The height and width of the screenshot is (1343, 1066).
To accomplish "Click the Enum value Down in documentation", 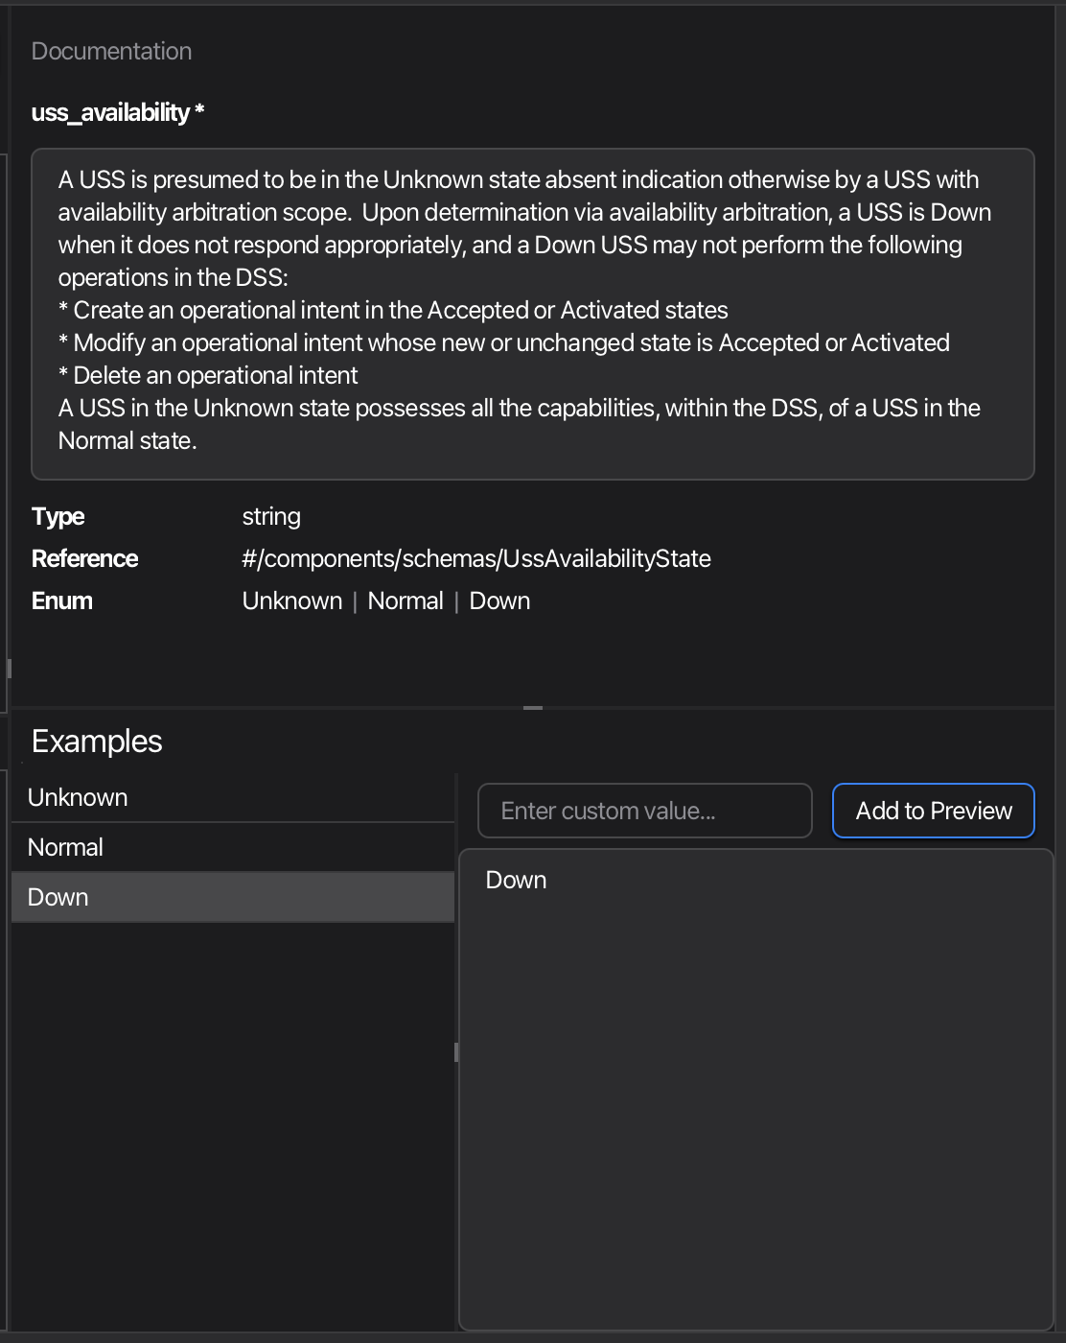I will tap(499, 601).
